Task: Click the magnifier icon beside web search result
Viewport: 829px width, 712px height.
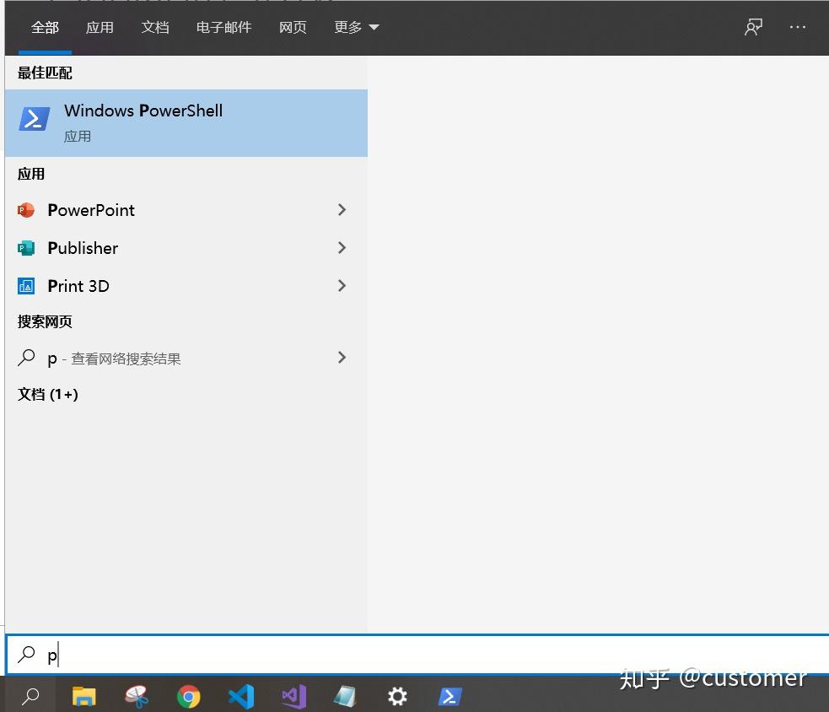Action: (x=26, y=359)
